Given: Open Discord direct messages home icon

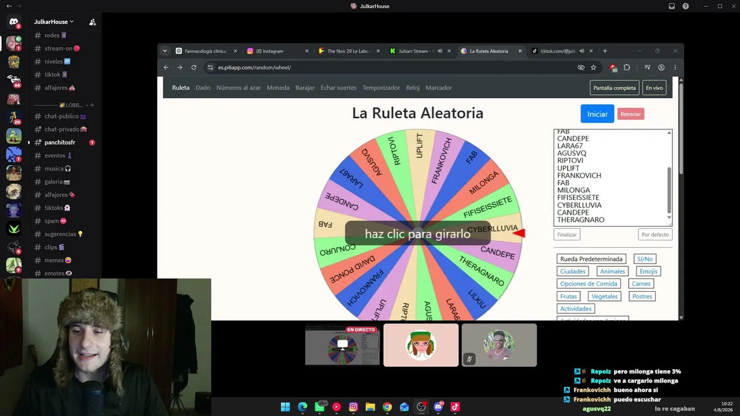Looking at the screenshot, I should (14, 22).
